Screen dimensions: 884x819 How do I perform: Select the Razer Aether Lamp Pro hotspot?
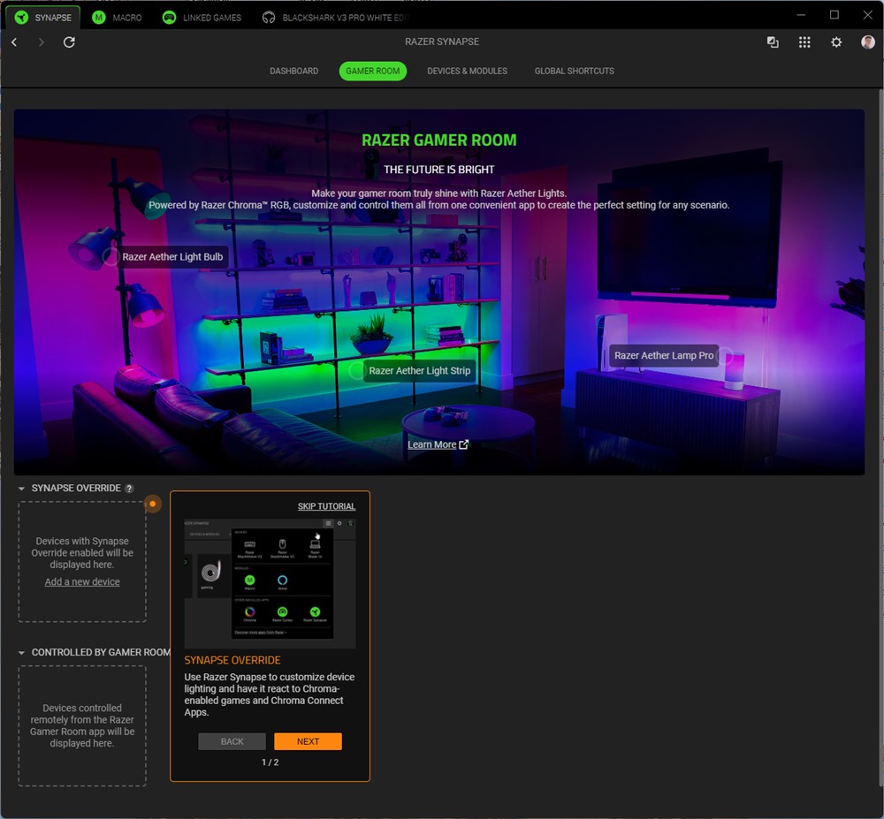point(726,356)
